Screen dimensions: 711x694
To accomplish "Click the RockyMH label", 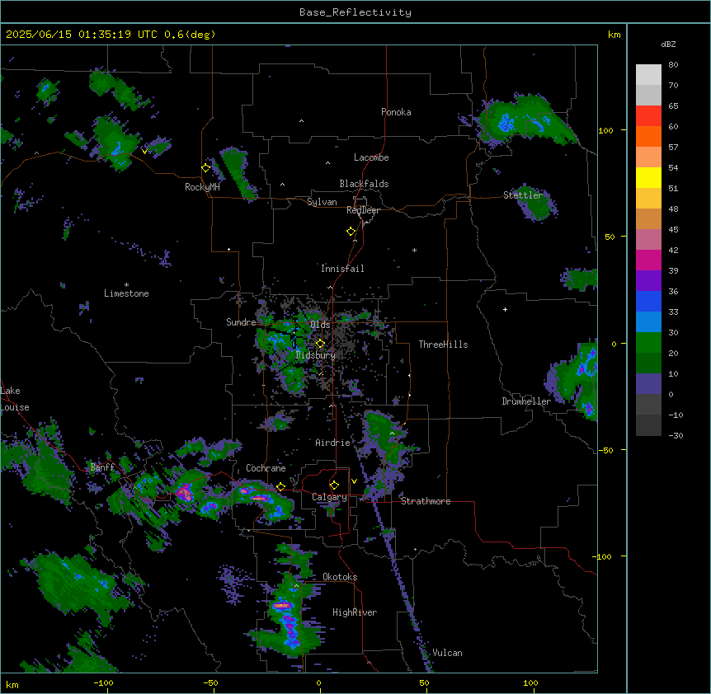I will point(202,187).
